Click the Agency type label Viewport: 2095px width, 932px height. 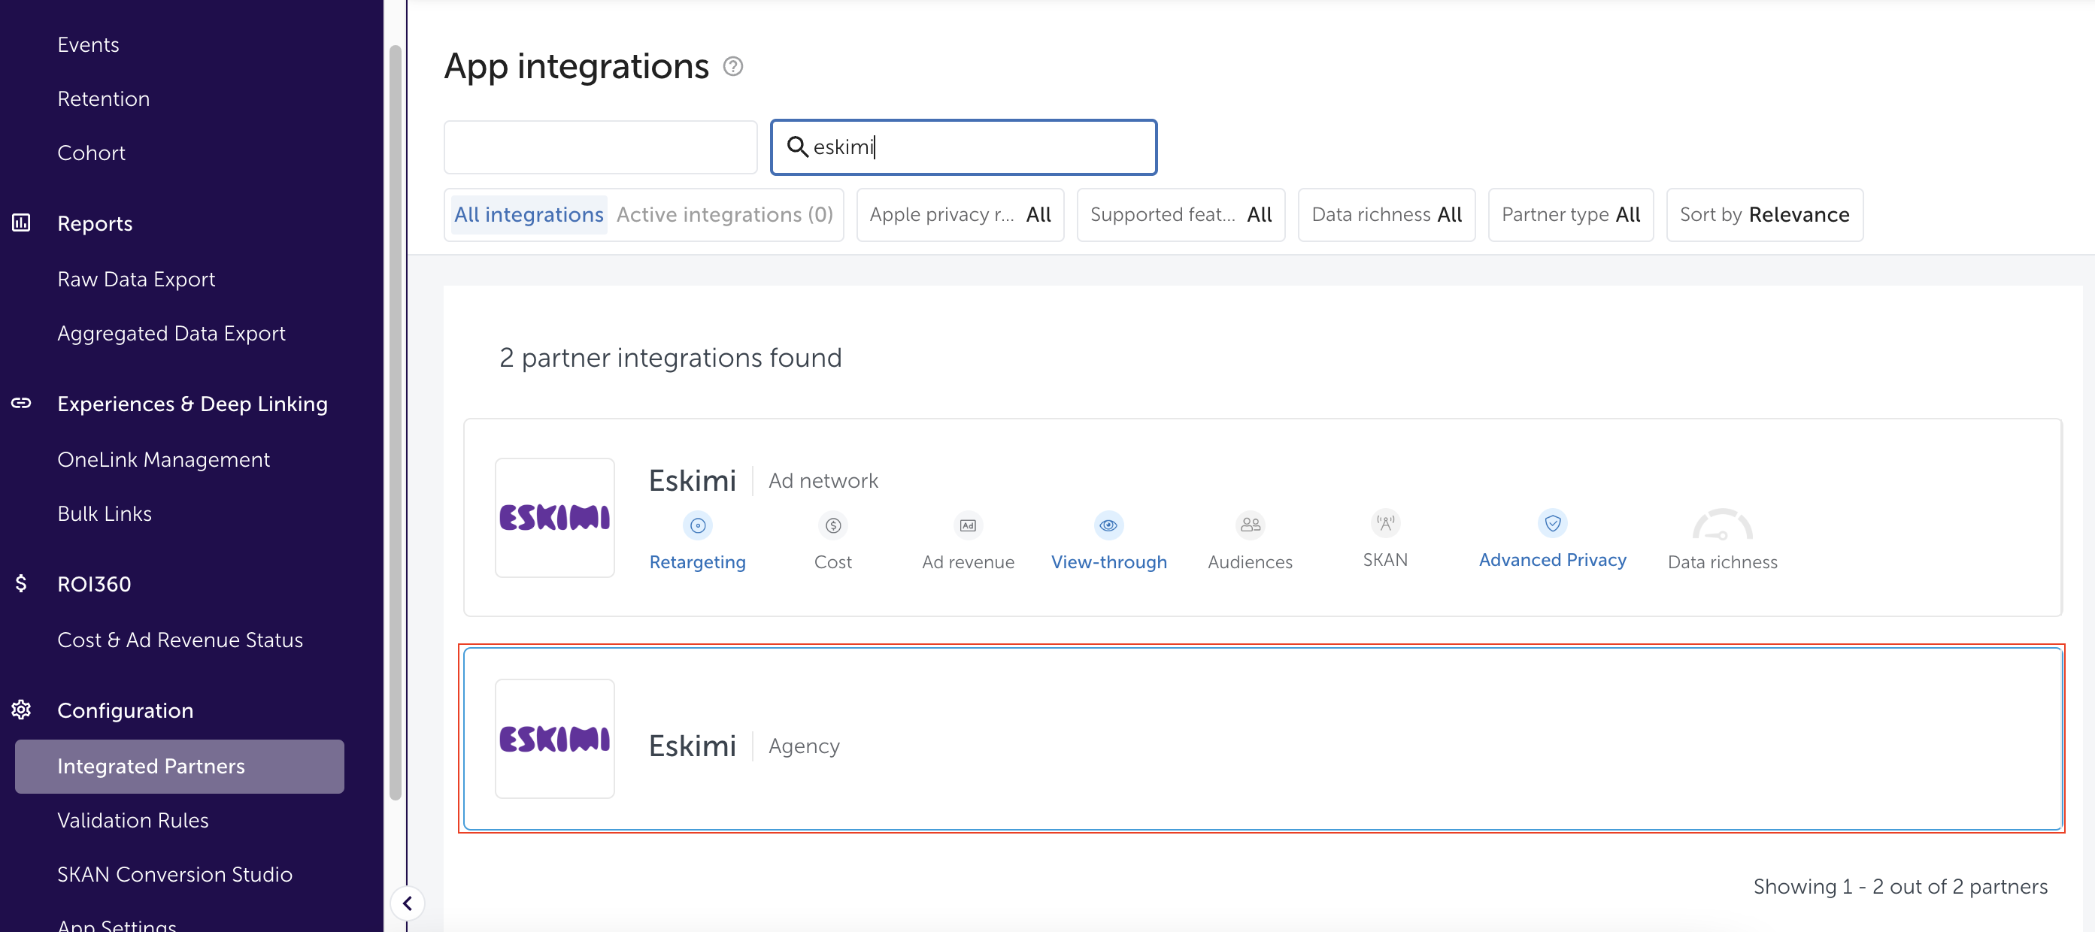[804, 746]
